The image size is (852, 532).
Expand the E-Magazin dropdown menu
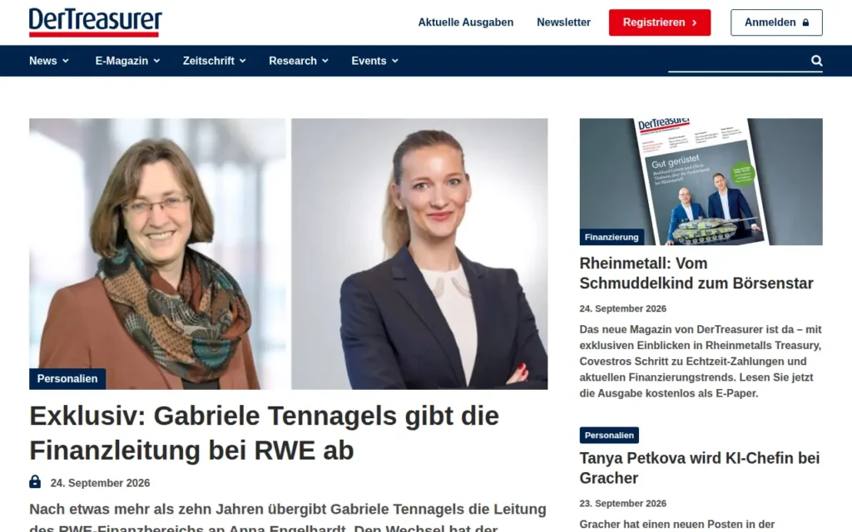pyautogui.click(x=127, y=61)
